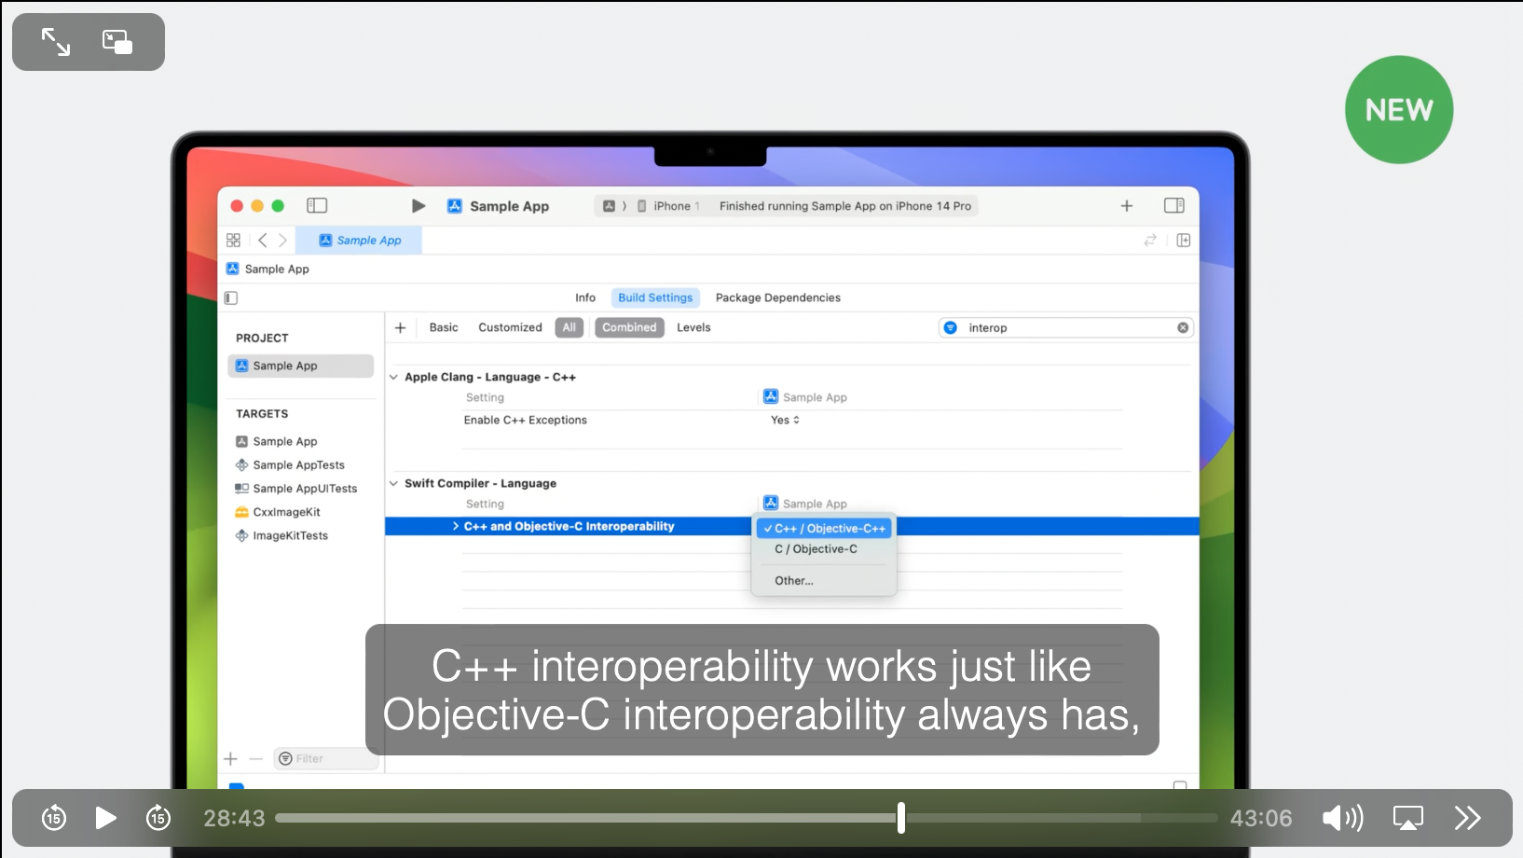Click the interop search field
1523x858 pixels.
point(1066,327)
